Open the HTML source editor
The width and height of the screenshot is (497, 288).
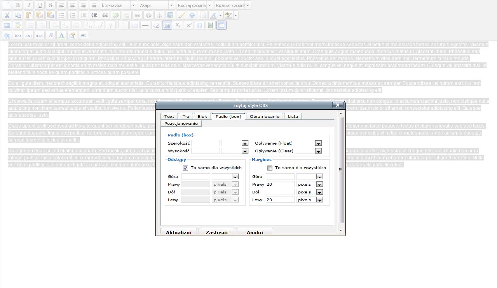(x=7, y=25)
